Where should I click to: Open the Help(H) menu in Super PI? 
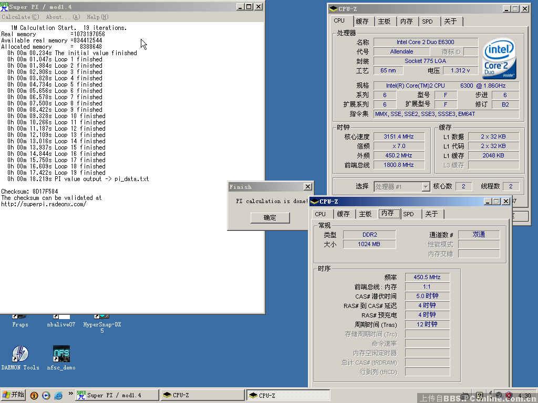coord(97,17)
